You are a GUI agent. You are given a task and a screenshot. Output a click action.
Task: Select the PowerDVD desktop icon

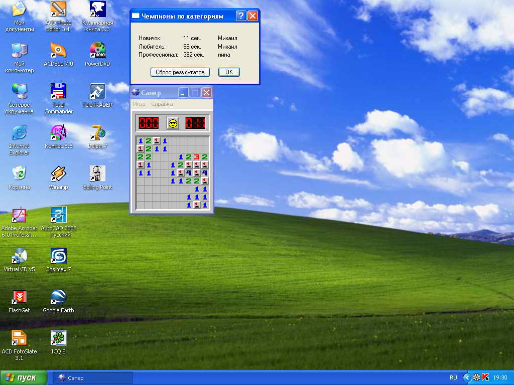click(x=98, y=55)
